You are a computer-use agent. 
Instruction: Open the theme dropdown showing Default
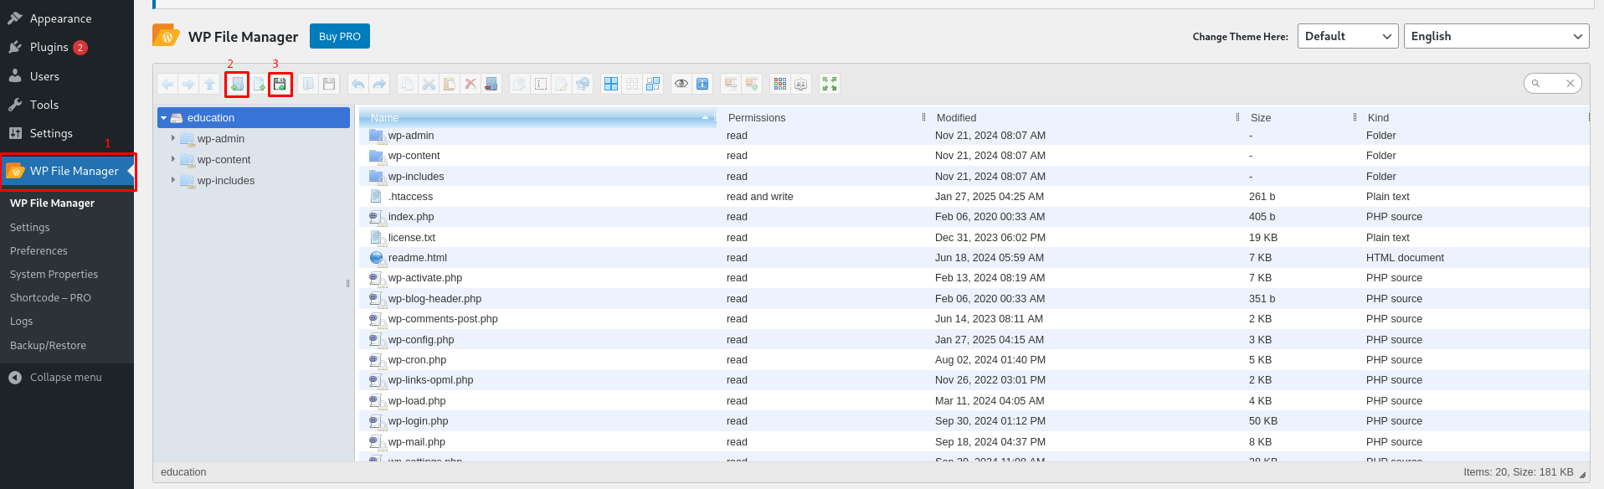pyautogui.click(x=1348, y=36)
